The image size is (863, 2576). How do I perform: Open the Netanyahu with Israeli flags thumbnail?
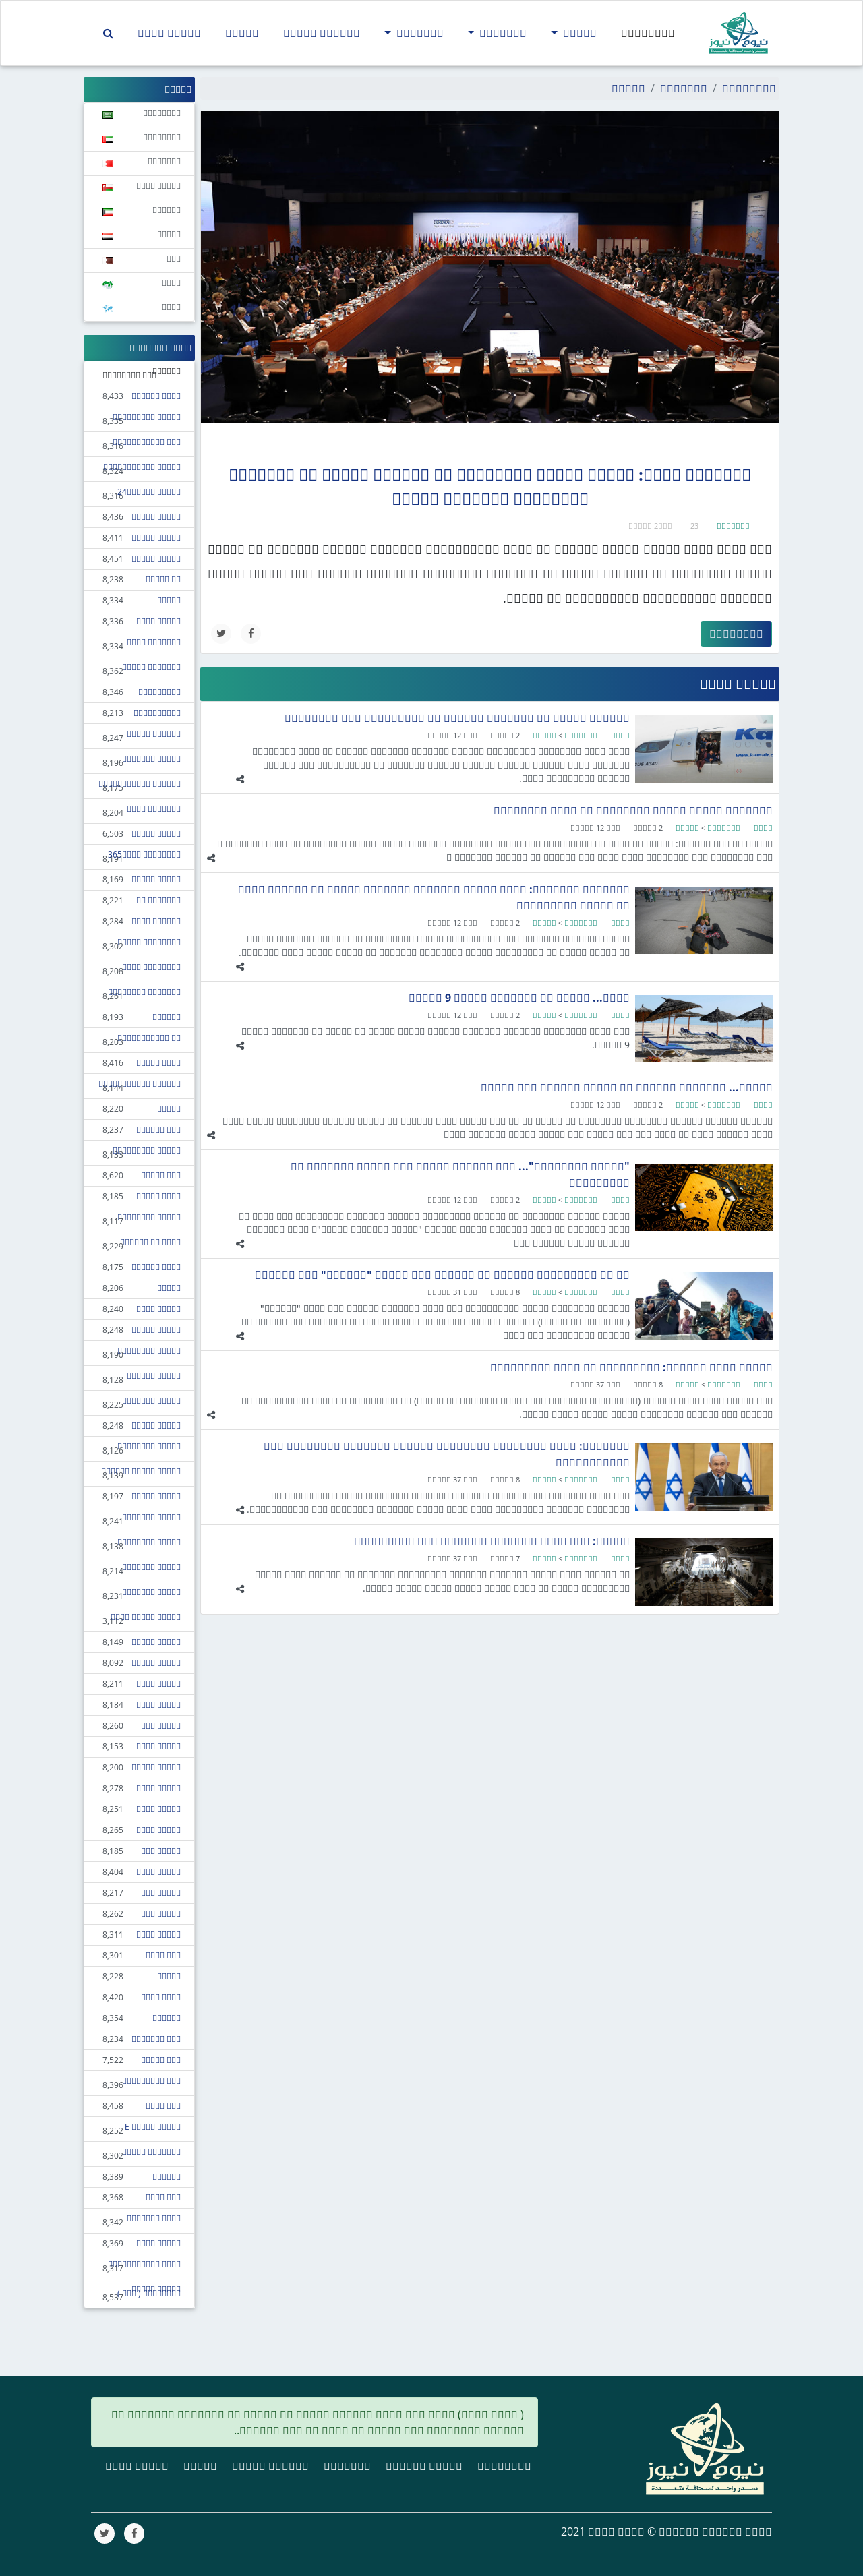click(703, 1476)
